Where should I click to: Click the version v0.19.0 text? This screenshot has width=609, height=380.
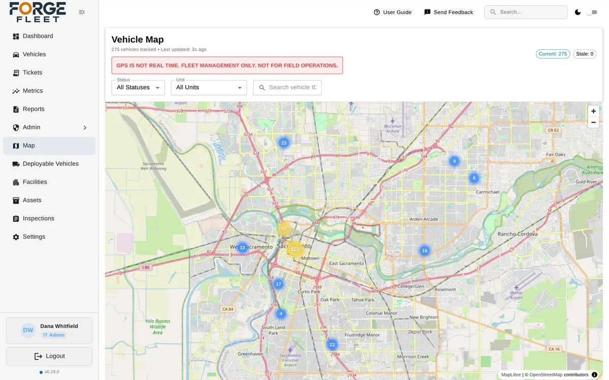point(52,372)
